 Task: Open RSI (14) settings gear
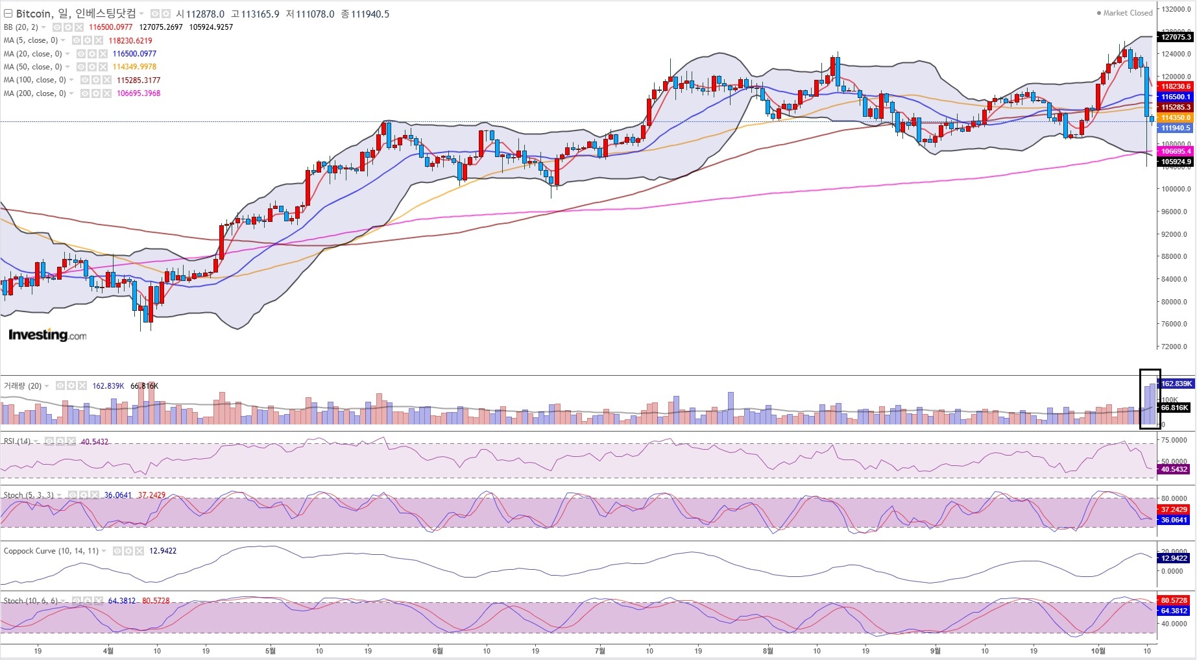(x=60, y=441)
